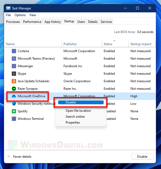Select the Spotify row name
This screenshot has height=169, width=161.
23,111
